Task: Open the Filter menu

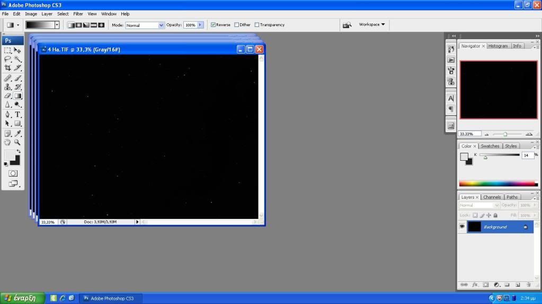Action: point(78,14)
